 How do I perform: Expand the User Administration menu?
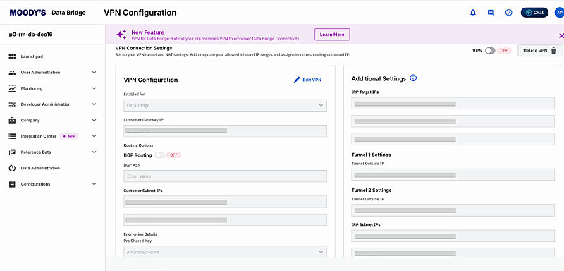94,73
